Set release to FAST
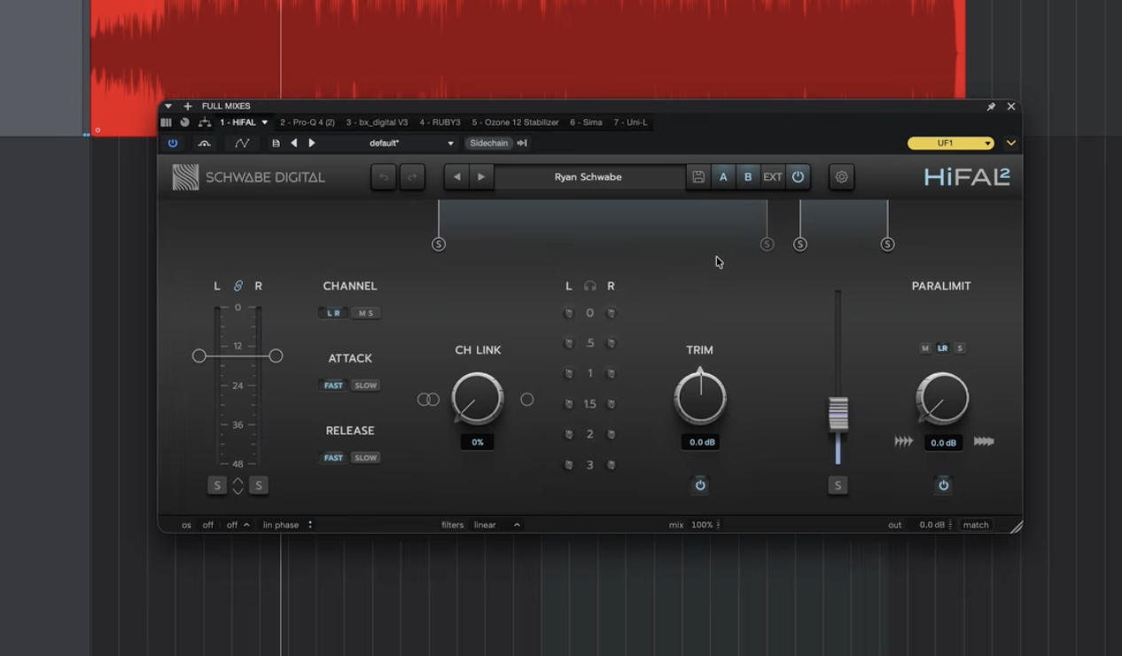This screenshot has height=656, width=1122. click(x=333, y=458)
